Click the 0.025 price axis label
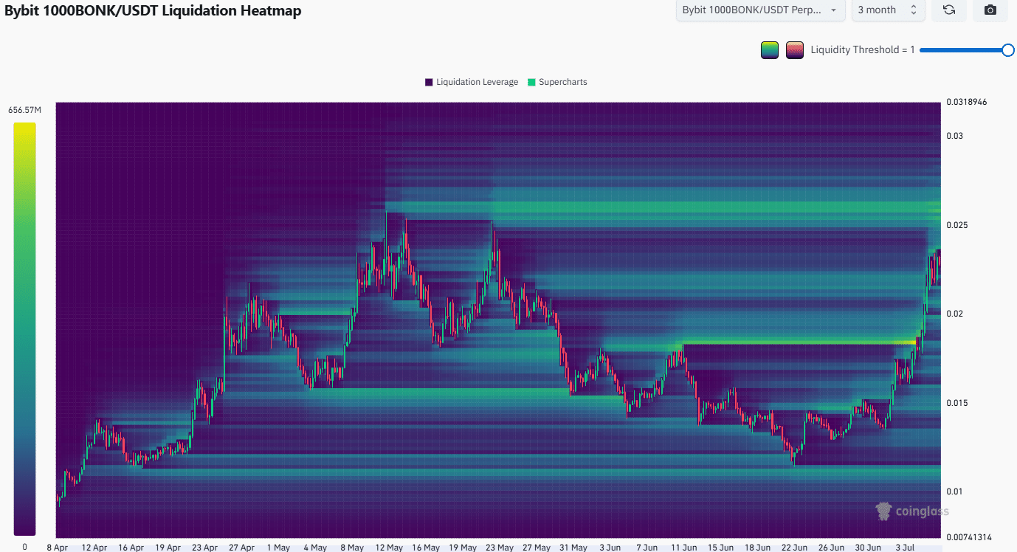The image size is (1017, 552). [957, 225]
